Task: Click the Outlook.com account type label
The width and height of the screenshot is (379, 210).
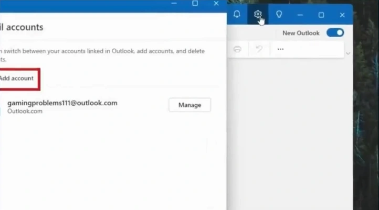Action: [25, 111]
